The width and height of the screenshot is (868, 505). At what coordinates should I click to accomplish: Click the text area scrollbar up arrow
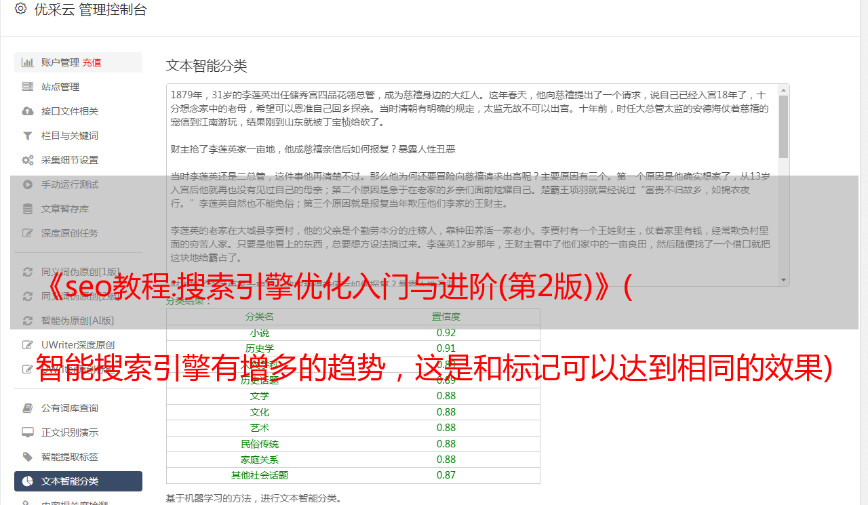pos(783,90)
